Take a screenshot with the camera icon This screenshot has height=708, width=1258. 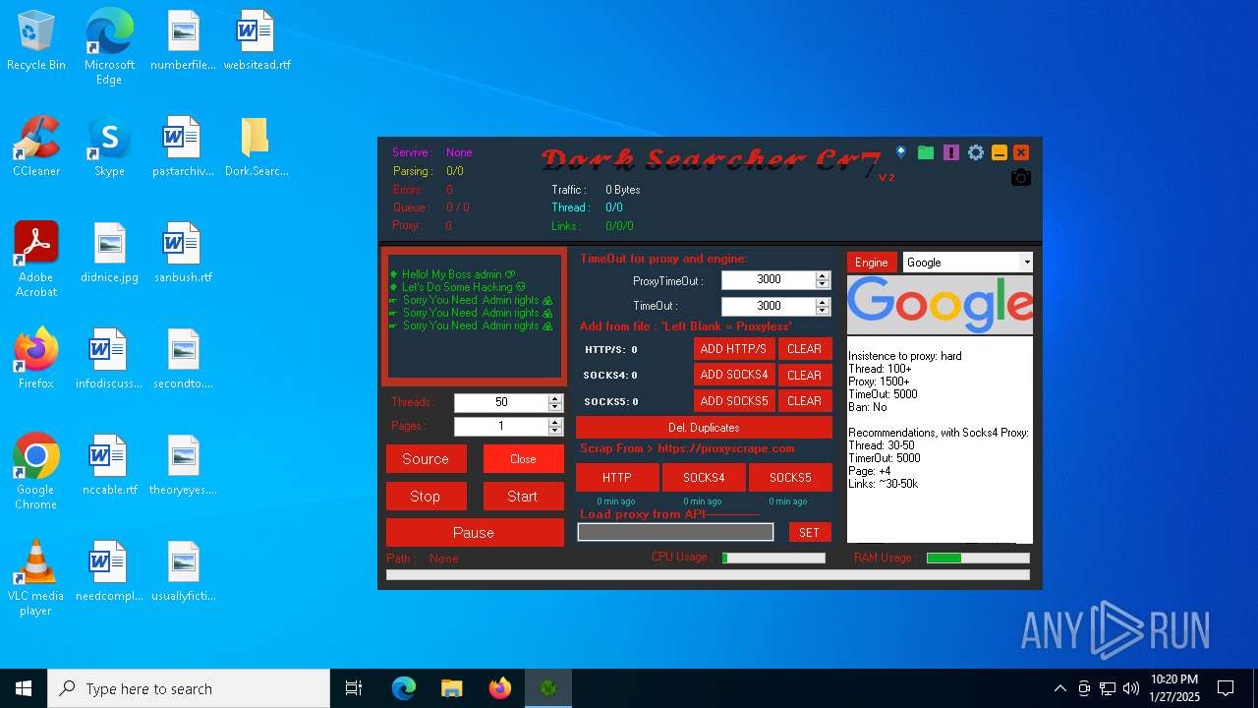(x=1021, y=177)
